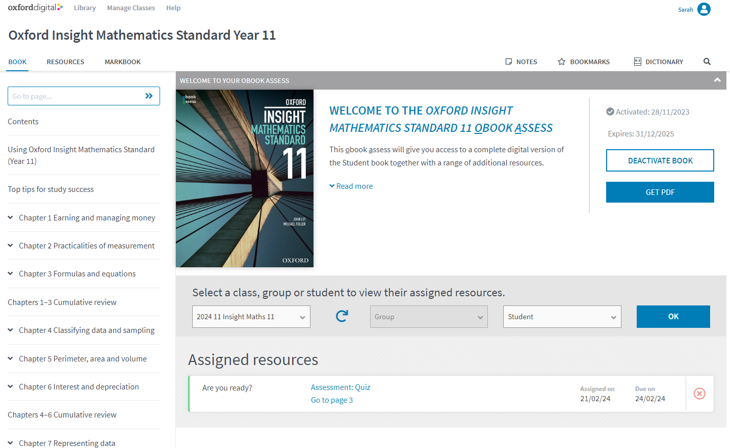Confirm selection with OK button
Screen dimensions: 730x448
673,317
